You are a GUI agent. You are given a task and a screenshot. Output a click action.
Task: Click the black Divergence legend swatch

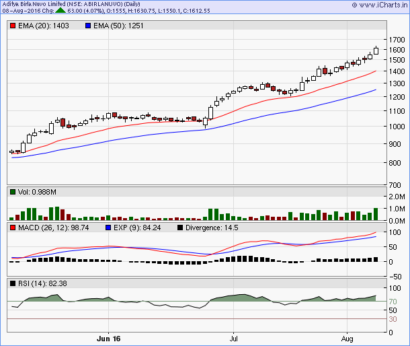[180, 228]
